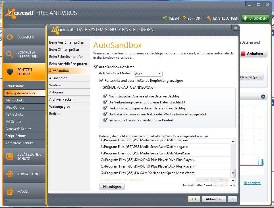Click the exclusion list scrollbar thumb
Viewport: 274px width, 208px height.
pyautogui.click(x=233, y=173)
